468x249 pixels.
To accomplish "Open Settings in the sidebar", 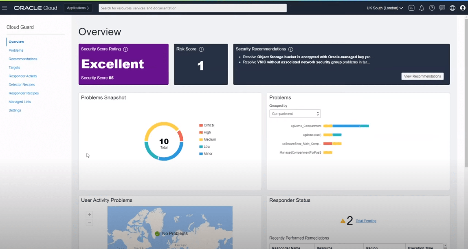I will point(15,110).
